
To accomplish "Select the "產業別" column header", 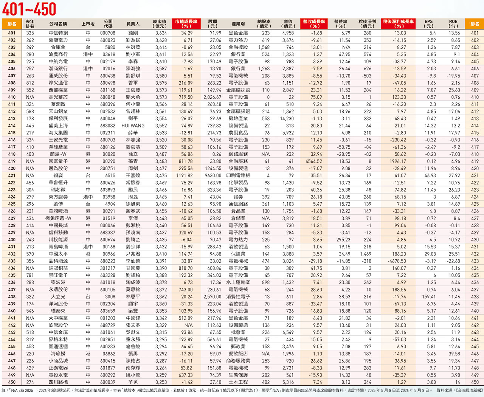I will 238,24.
